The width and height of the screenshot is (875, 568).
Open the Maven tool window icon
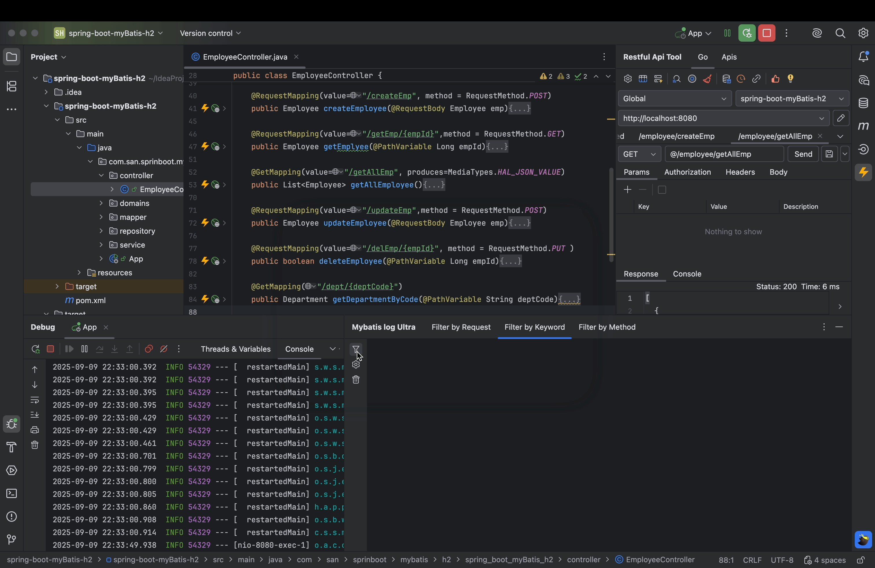pos(863,126)
